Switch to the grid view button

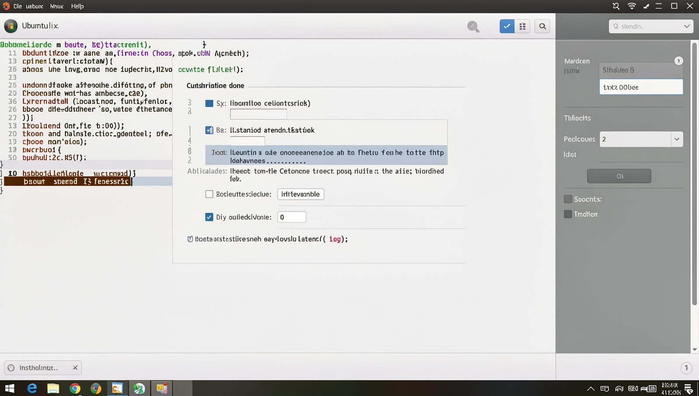[523, 26]
